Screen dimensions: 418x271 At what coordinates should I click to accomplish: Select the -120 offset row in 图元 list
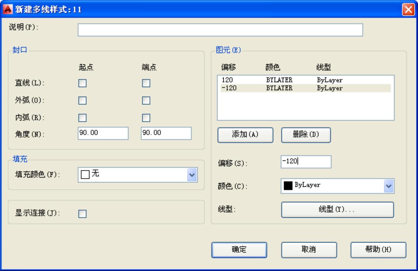306,88
